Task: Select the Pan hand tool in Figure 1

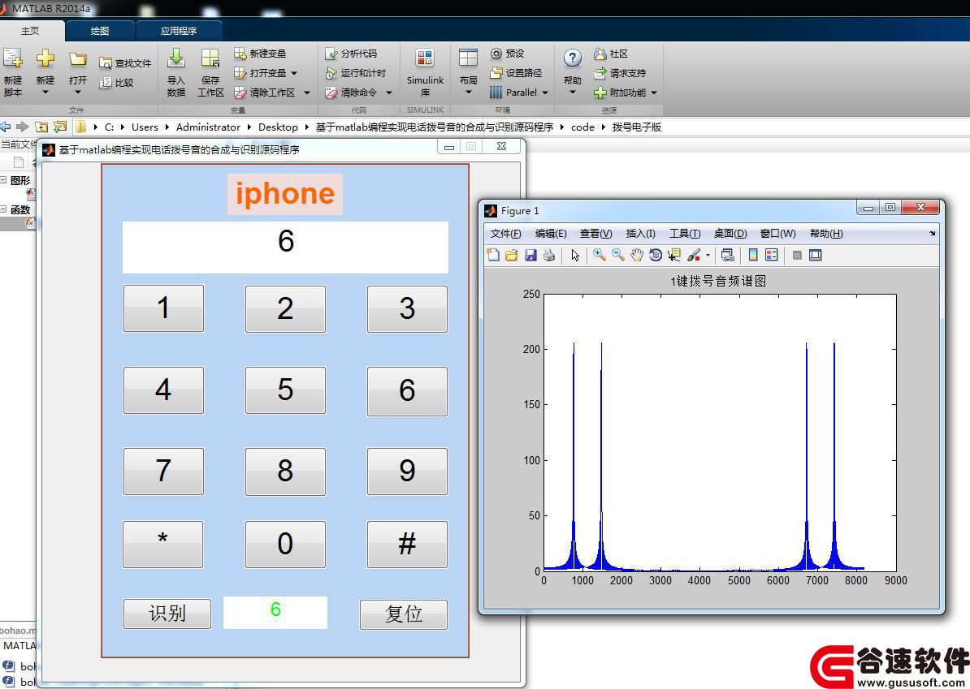Action: point(637,255)
